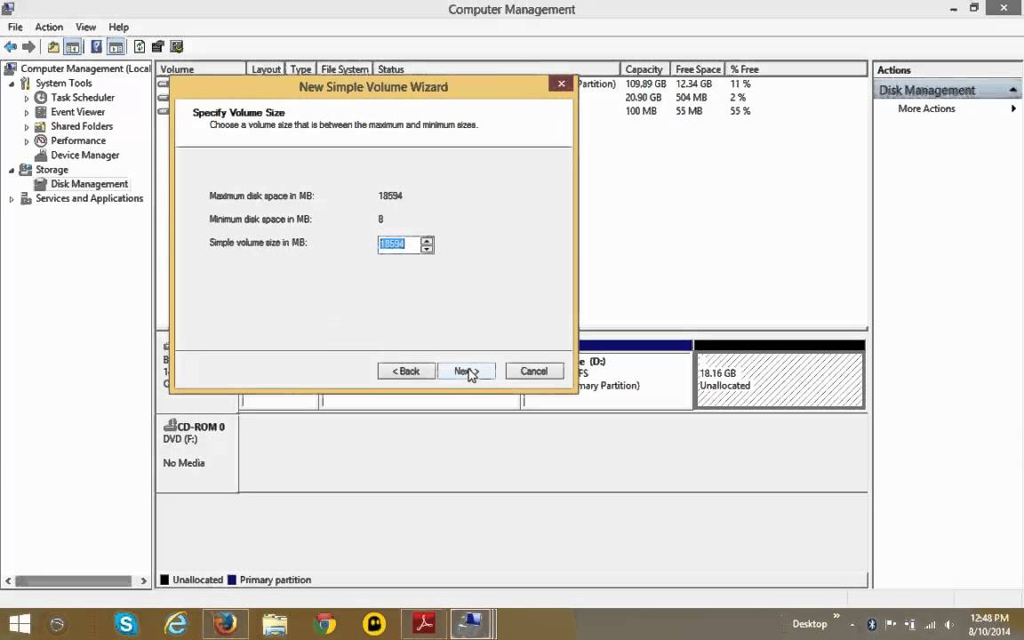1024x640 pixels.
Task: Click the console tree horizontal scrollbar
Action: pos(74,580)
